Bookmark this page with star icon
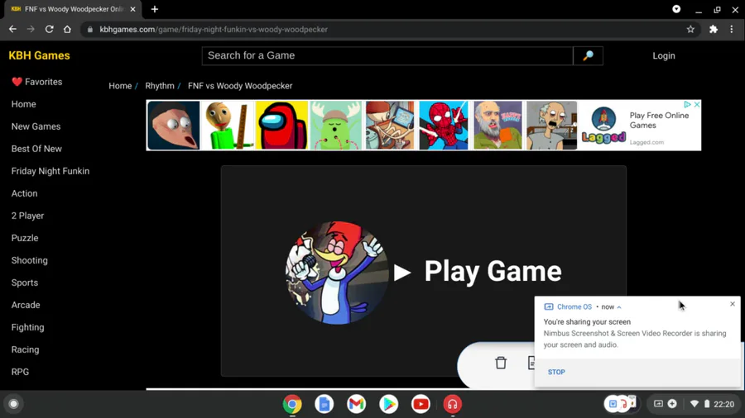 pyautogui.click(x=690, y=30)
